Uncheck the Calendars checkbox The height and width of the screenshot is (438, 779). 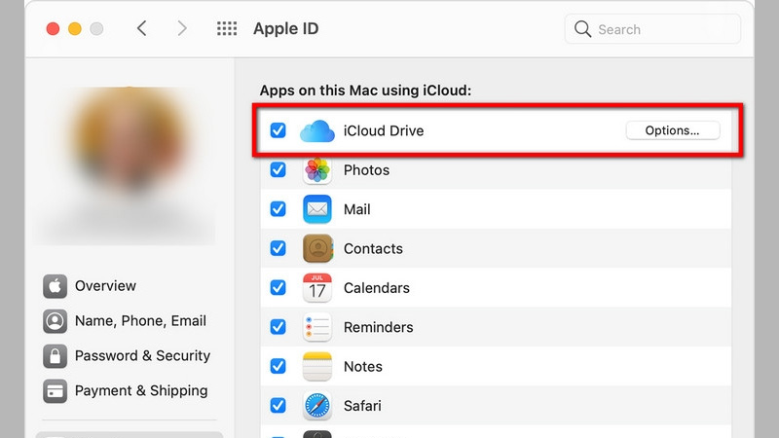pyautogui.click(x=278, y=287)
